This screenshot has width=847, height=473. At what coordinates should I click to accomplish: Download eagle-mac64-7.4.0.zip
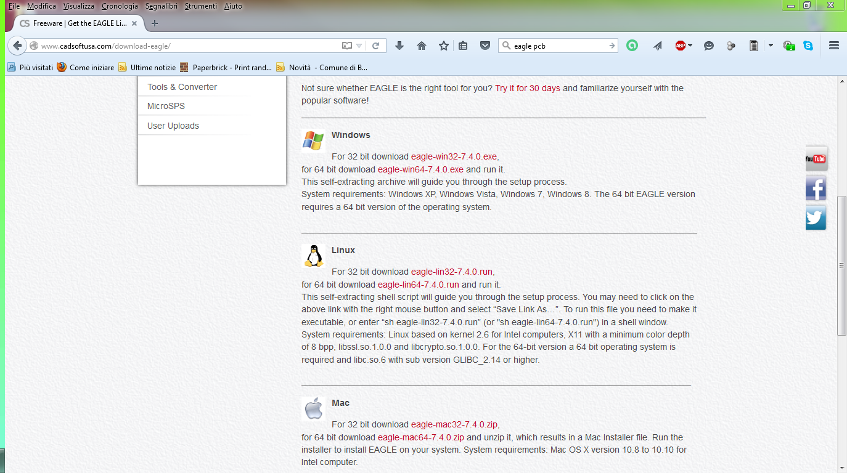click(421, 437)
